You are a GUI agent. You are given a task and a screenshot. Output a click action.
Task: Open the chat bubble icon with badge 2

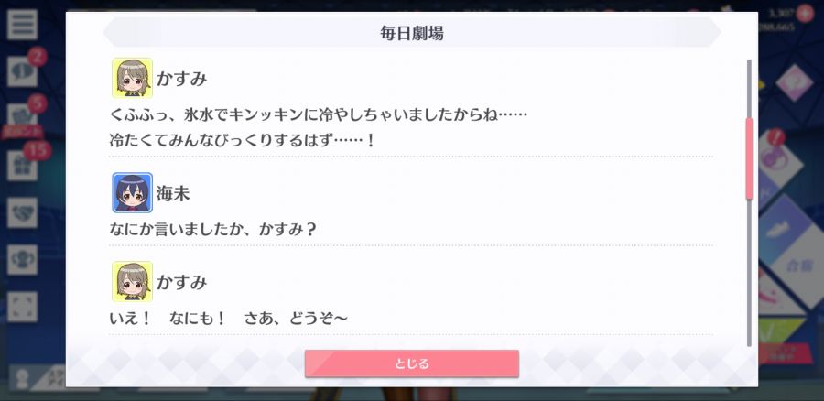coord(22,72)
